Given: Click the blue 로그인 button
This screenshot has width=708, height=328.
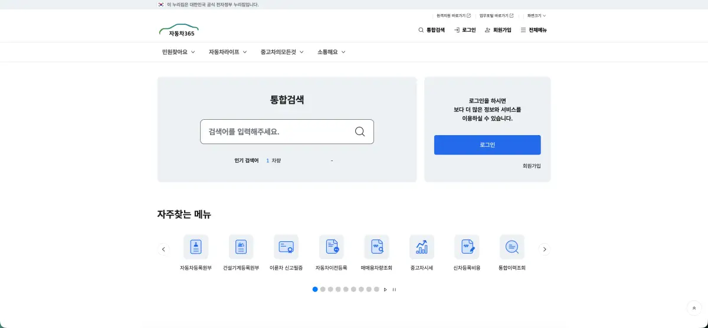Looking at the screenshot, I should pos(487,145).
